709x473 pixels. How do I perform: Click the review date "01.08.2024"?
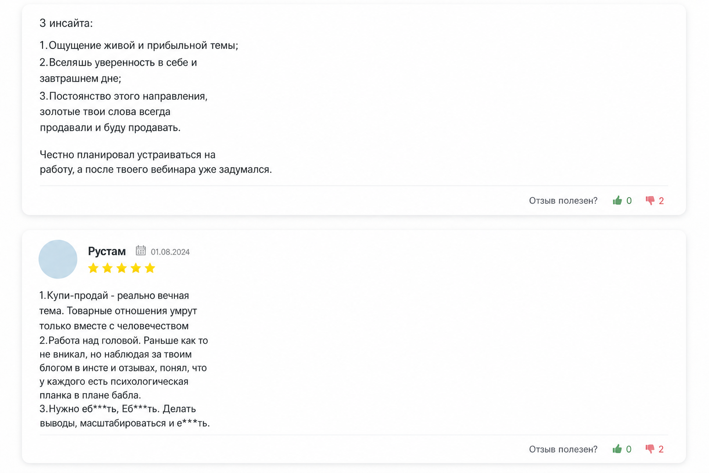coord(170,252)
